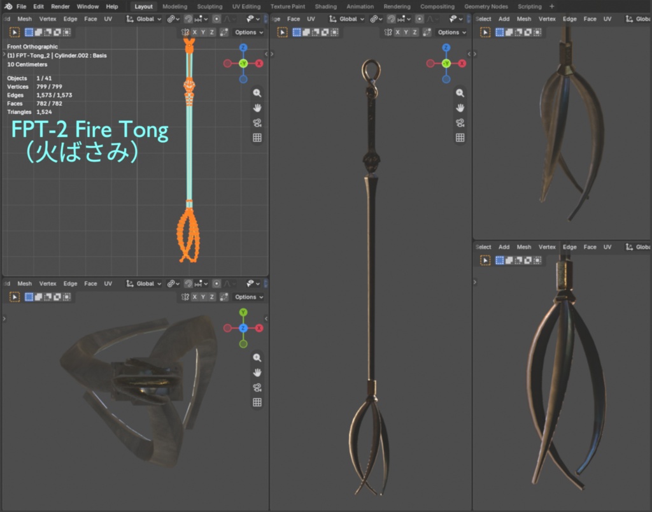Toggle Z mirror in Front Orthographic viewport
Image resolution: width=652 pixels, height=512 pixels.
(211, 32)
